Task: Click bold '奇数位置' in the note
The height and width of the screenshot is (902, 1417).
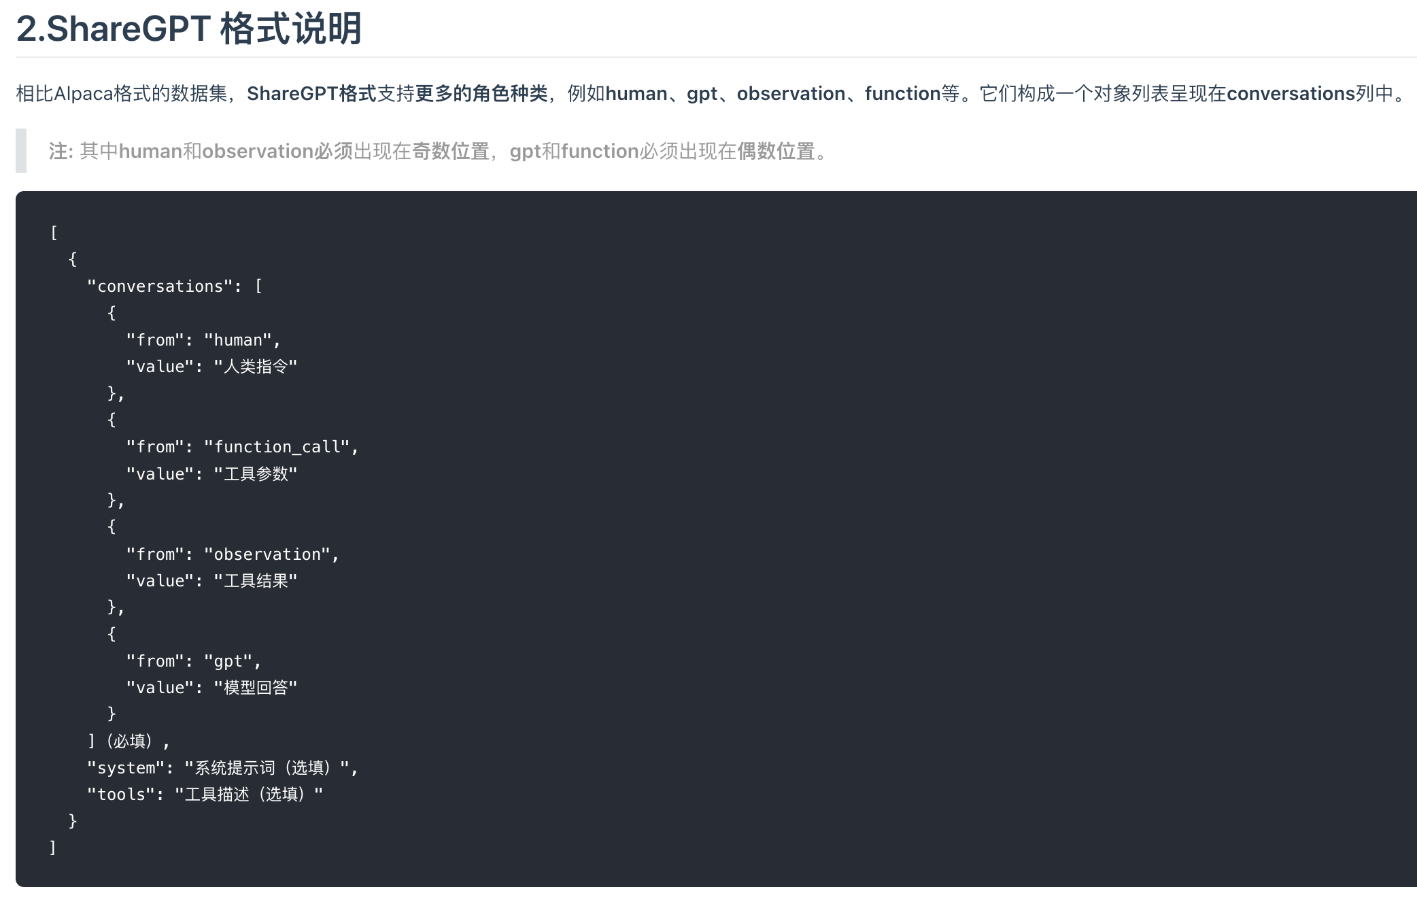Action: tap(450, 151)
